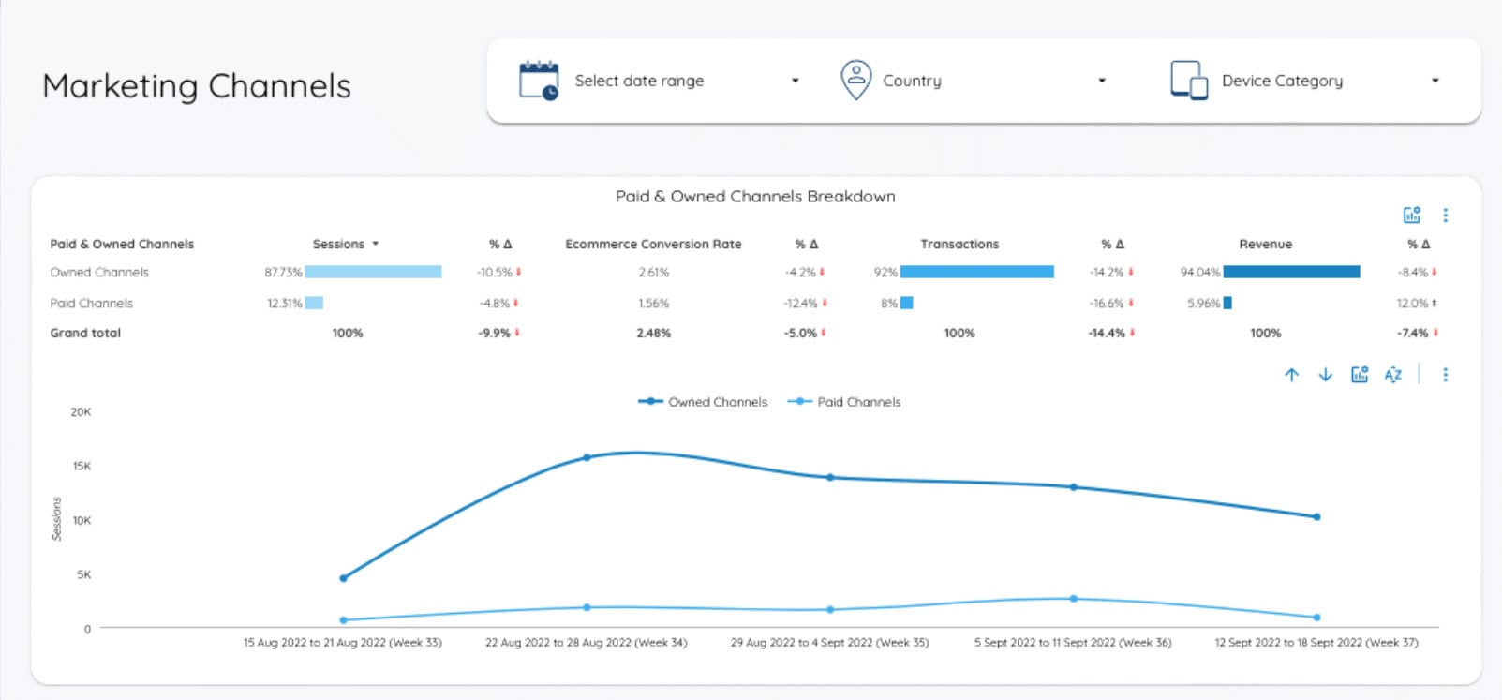Click the 94.04% Owned Channels revenue bar
This screenshot has width=1502, height=700.
coord(1291,273)
